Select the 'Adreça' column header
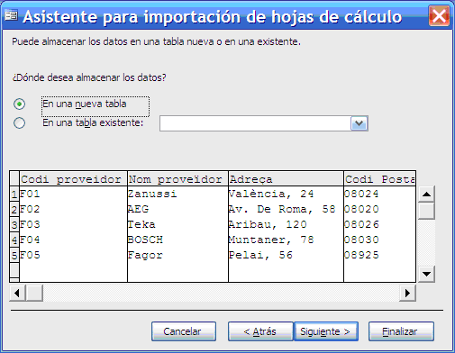 click(287, 179)
